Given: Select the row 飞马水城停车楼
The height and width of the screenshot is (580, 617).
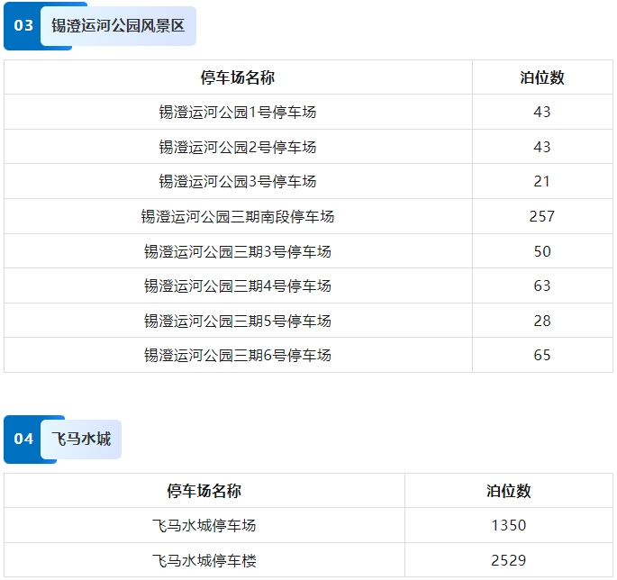Looking at the screenshot, I should [308, 560].
